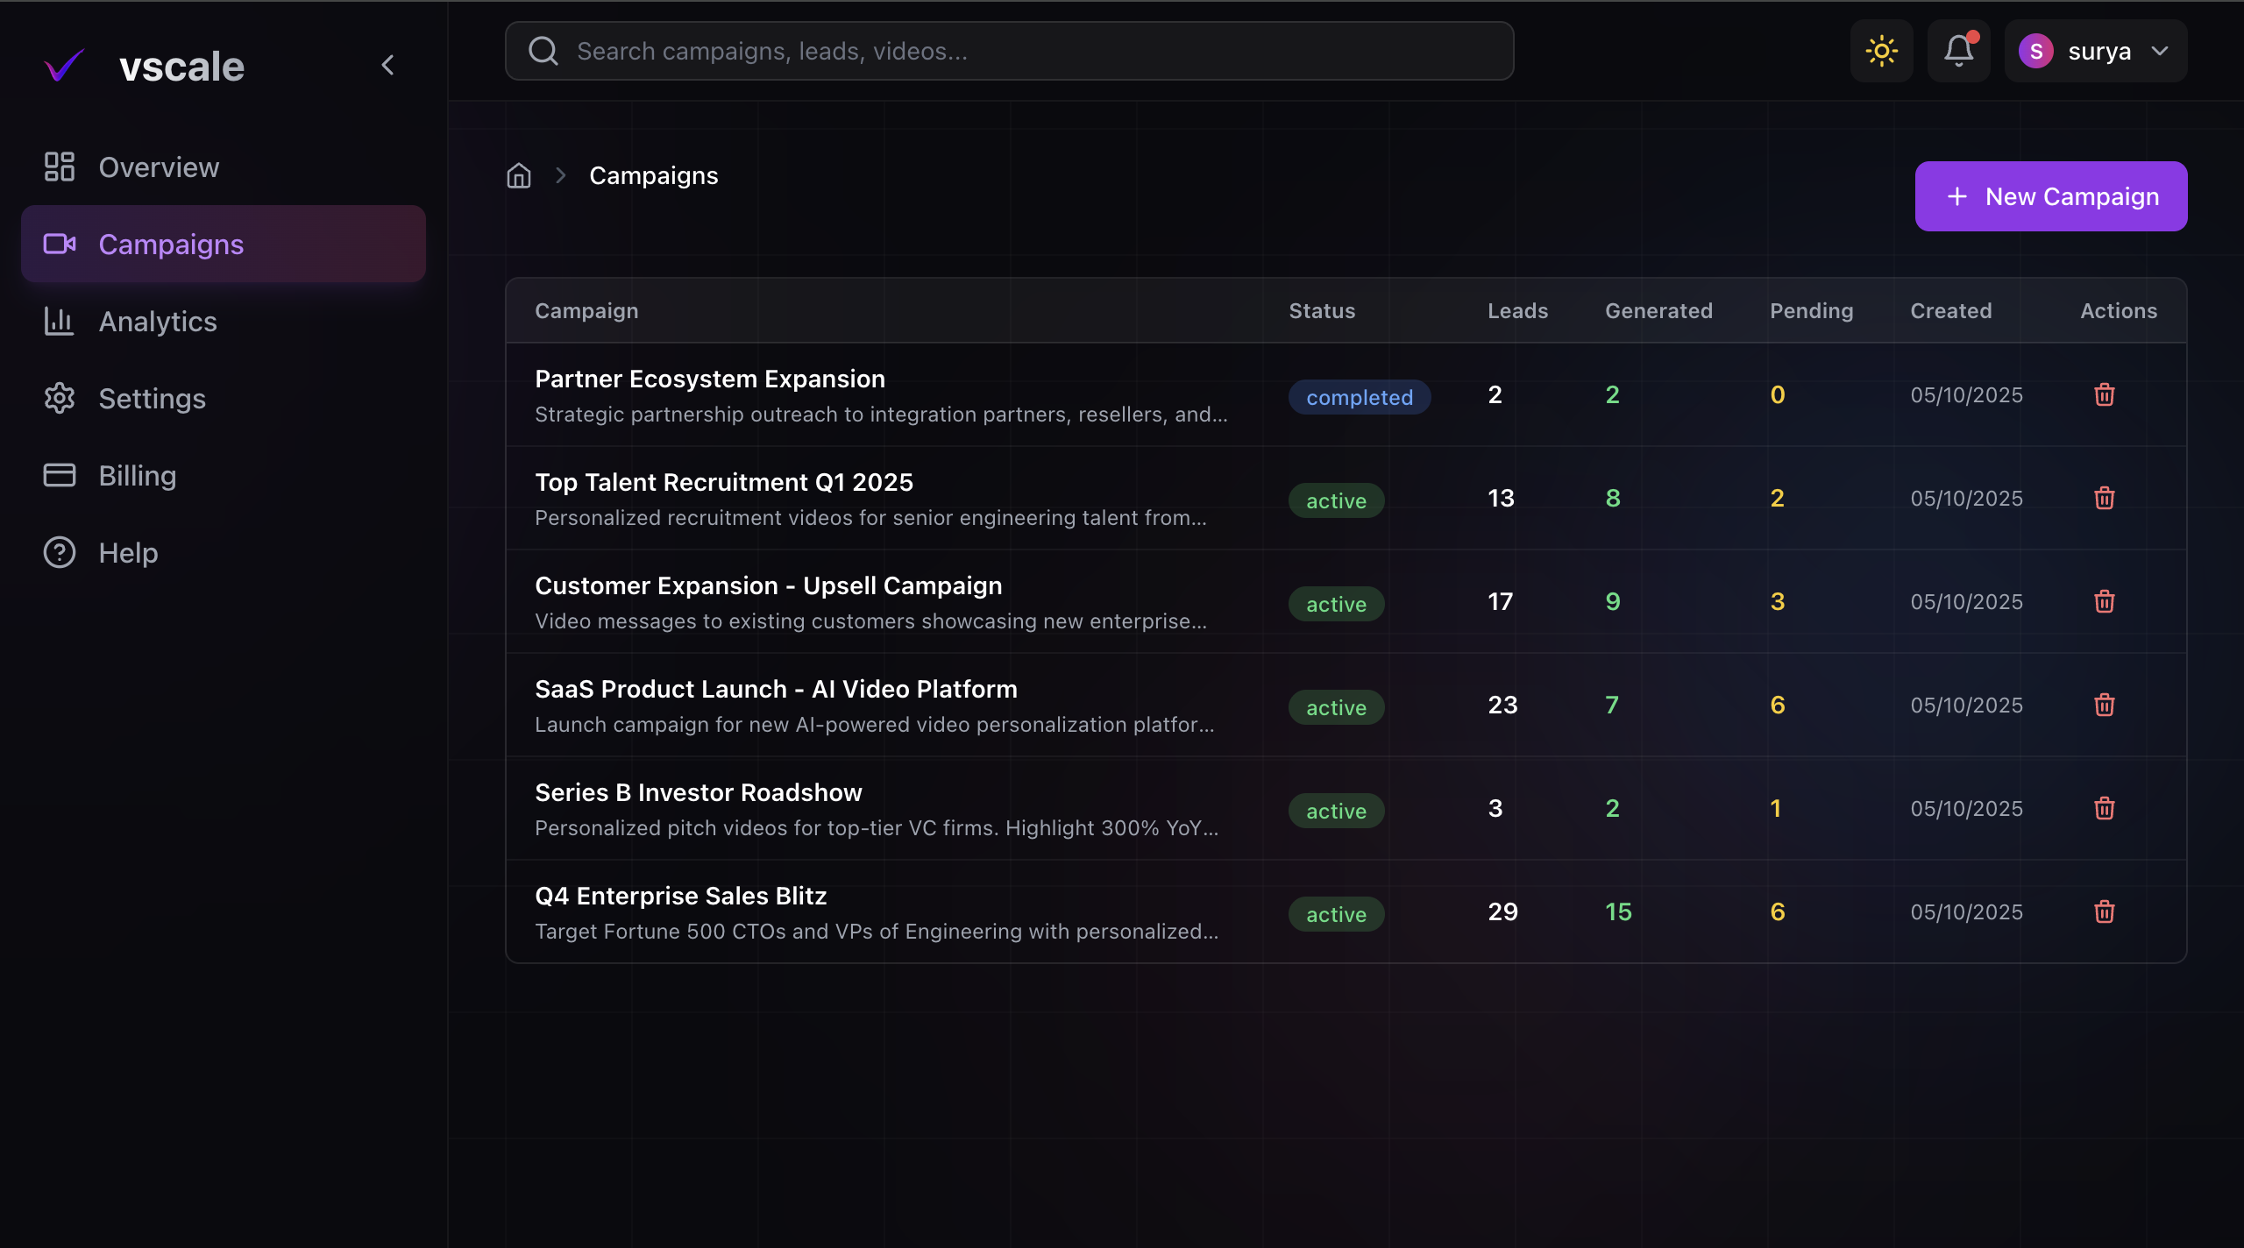The width and height of the screenshot is (2244, 1248).
Task: Open the Campaigns breadcrumb entry
Action: pyautogui.click(x=654, y=174)
